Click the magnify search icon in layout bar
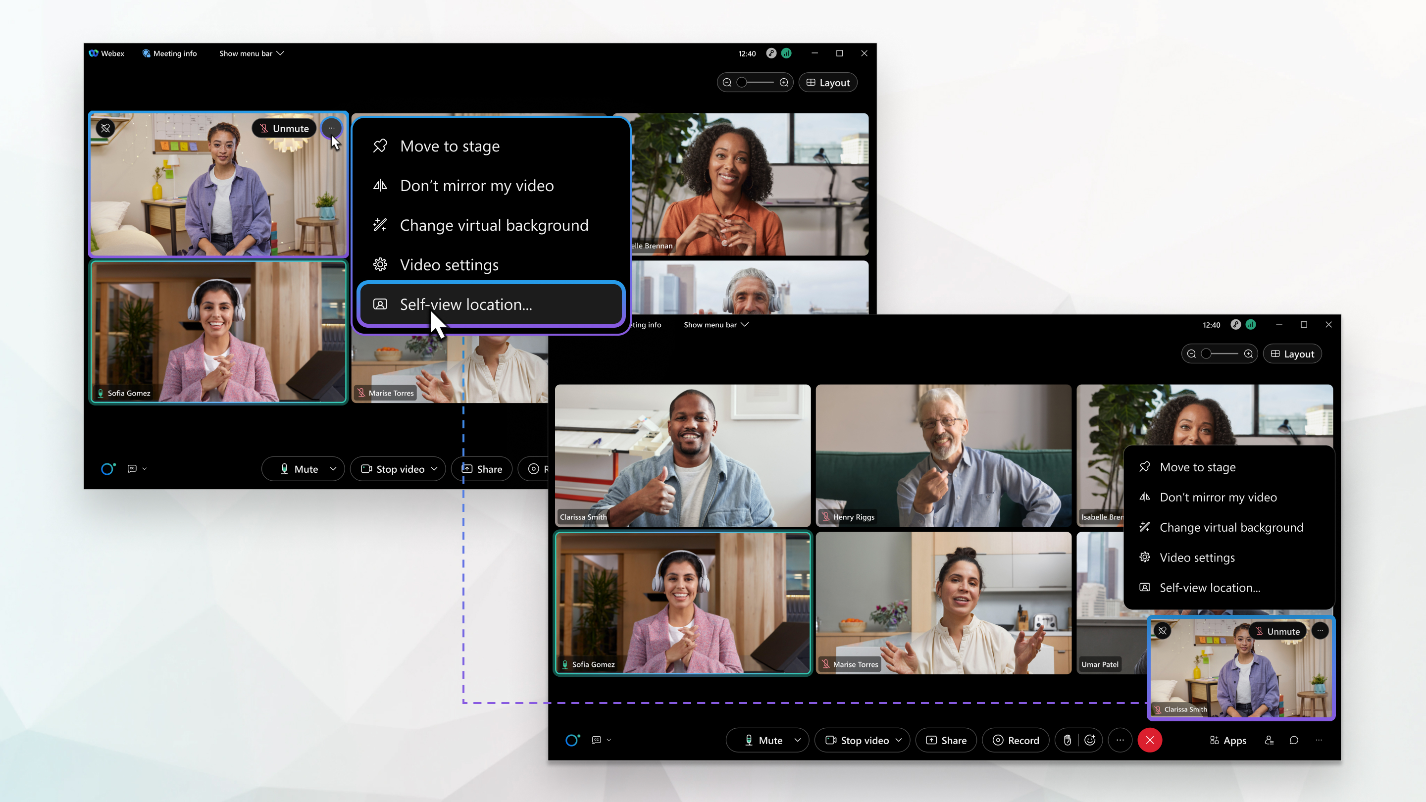This screenshot has height=802, width=1426. point(783,82)
